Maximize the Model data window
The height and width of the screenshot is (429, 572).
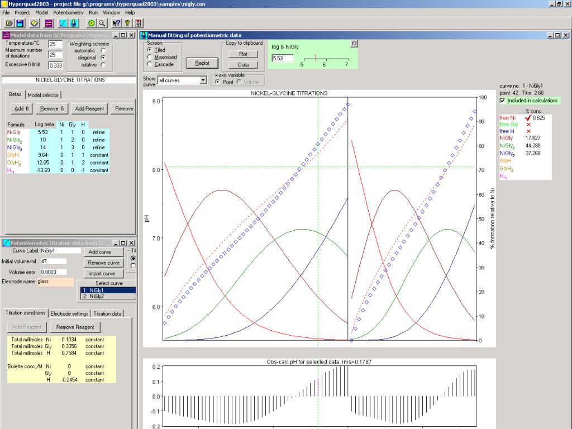pos(123,35)
